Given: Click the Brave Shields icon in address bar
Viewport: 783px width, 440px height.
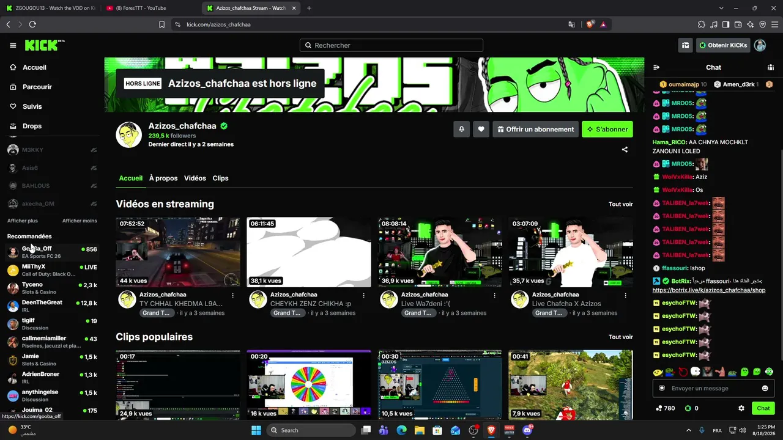Looking at the screenshot, I should pos(590,24).
